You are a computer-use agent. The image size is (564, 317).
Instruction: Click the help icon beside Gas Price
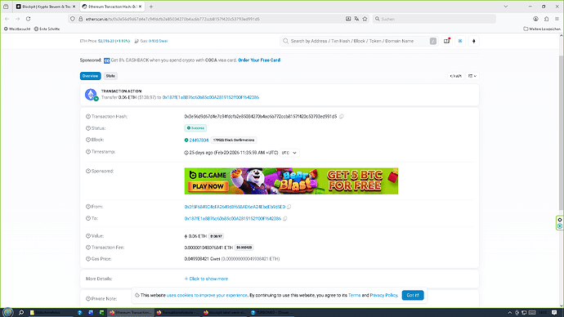point(88,259)
